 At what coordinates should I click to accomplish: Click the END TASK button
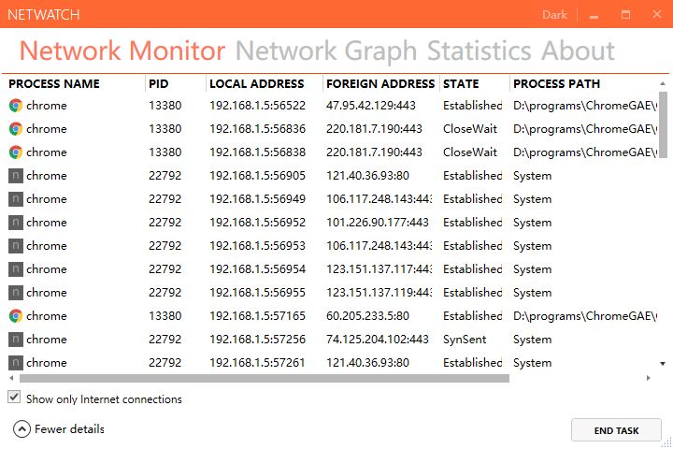click(x=616, y=430)
